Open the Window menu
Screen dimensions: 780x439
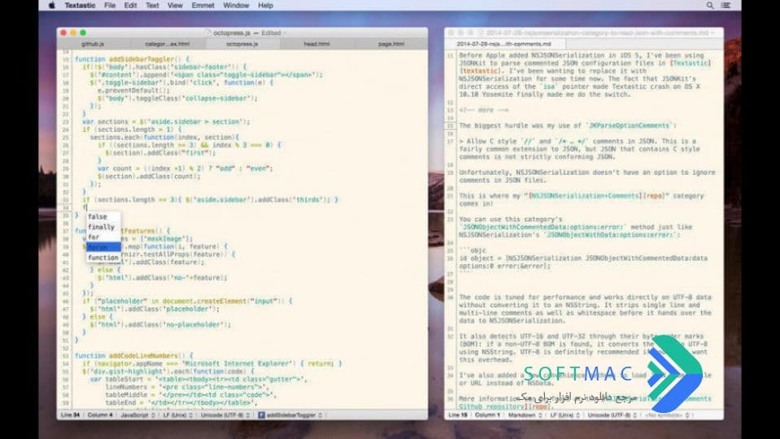point(236,6)
